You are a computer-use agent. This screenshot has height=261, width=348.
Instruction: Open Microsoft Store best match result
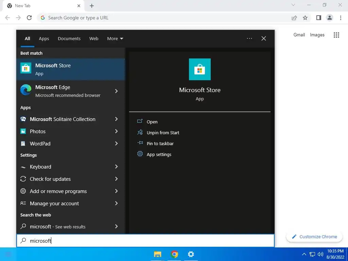(71, 69)
